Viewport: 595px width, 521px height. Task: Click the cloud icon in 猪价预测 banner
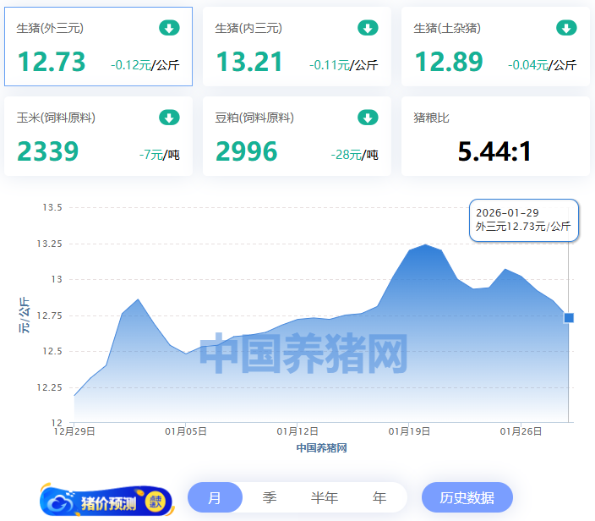tap(62, 502)
